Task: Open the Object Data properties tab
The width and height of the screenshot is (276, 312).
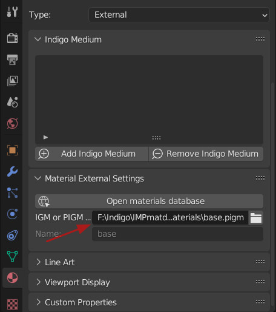Action: [x=12, y=256]
